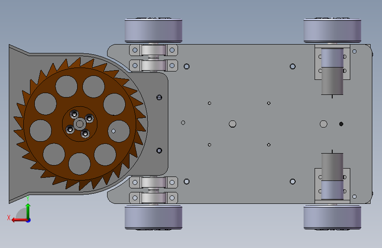382x248 pixels.
Task: Select the upper drive motor cylinder
Action: 332,71
